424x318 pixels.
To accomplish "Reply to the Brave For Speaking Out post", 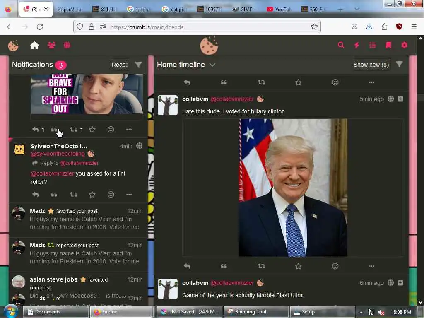I will [36, 130].
